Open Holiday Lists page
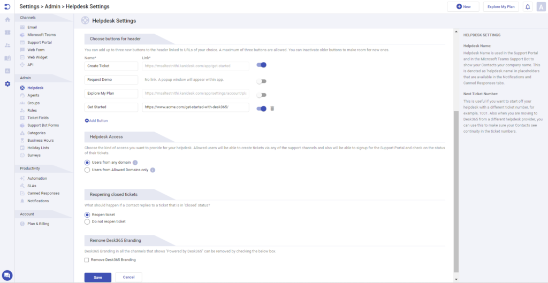The height and width of the screenshot is (283, 548). click(x=38, y=148)
